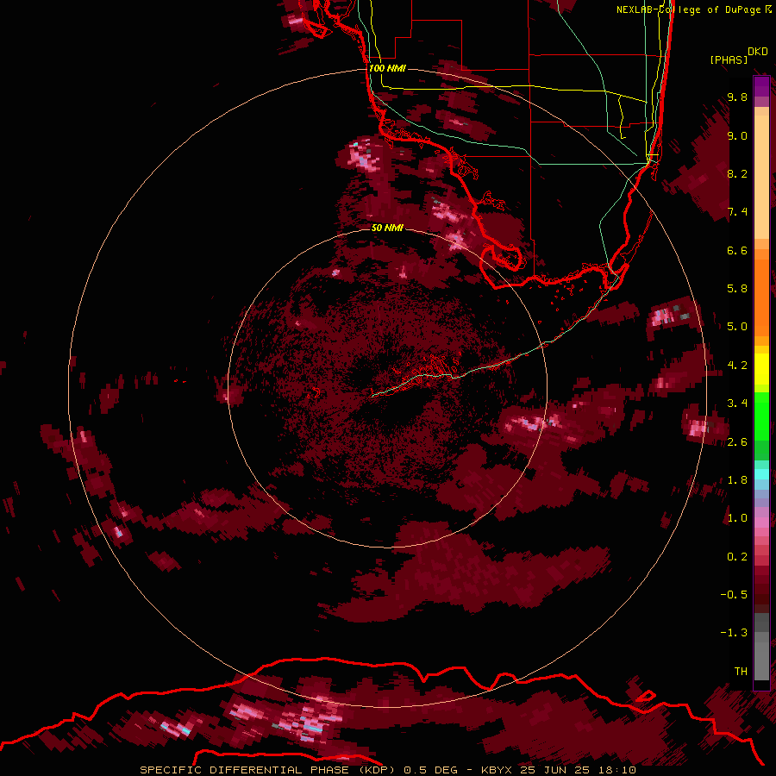Click the 100 NMI range ring label

click(x=387, y=68)
